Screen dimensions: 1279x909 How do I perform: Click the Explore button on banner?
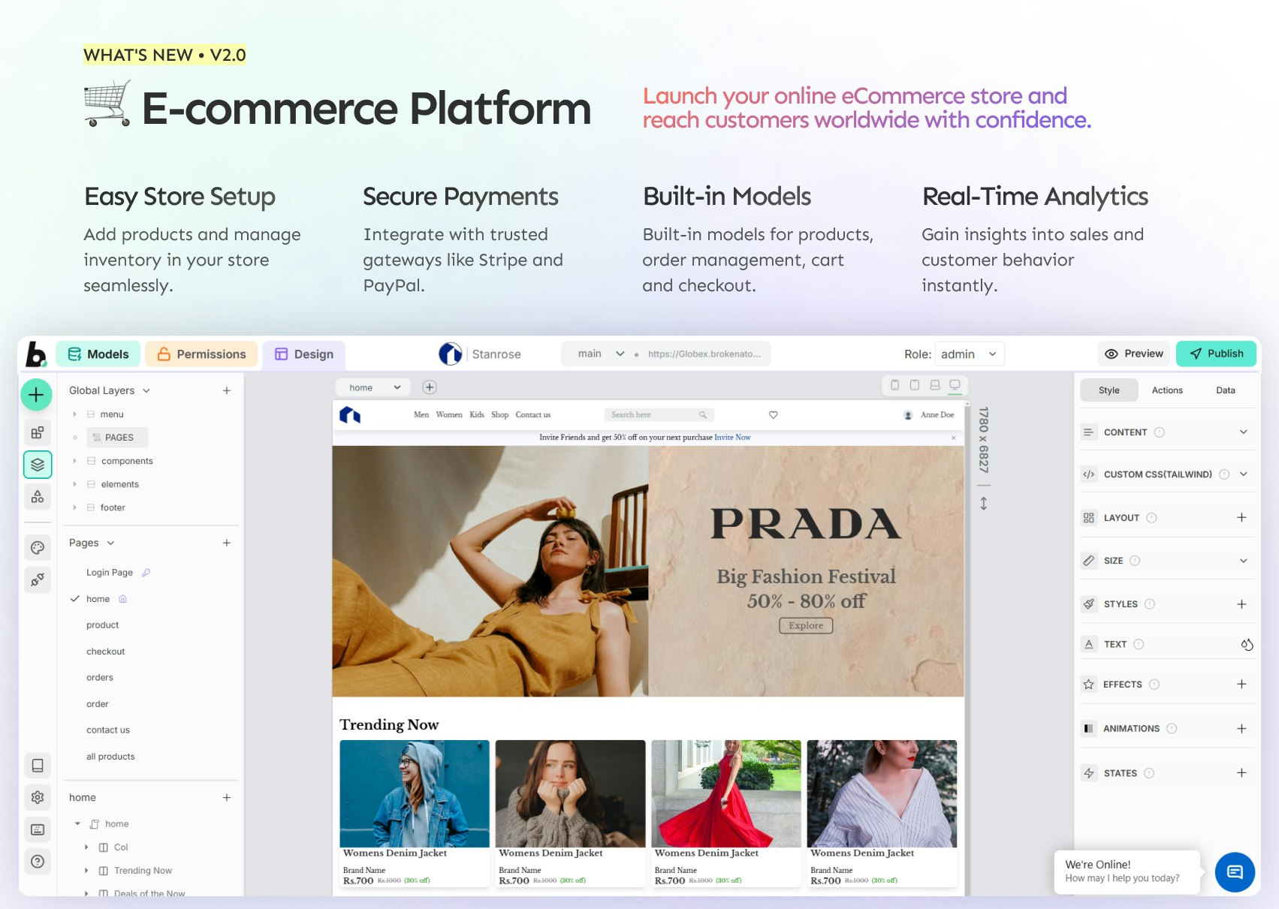(806, 625)
